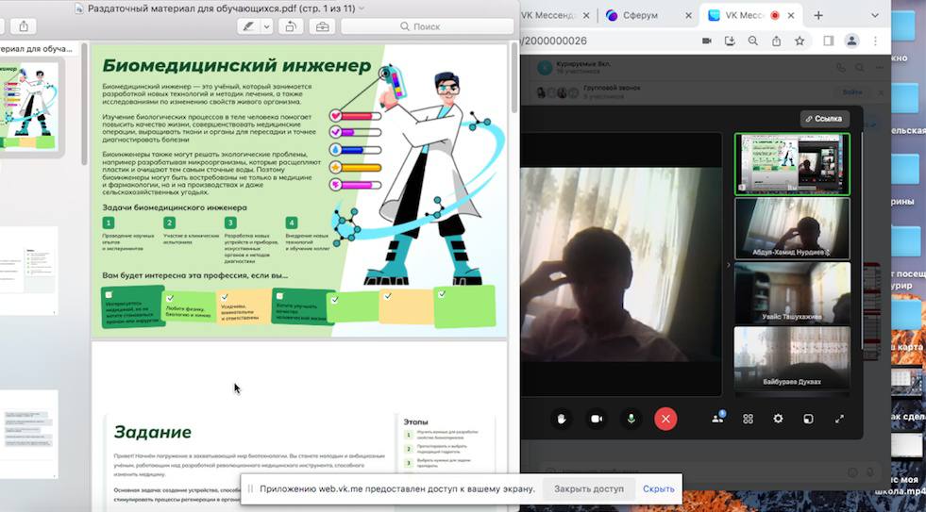Expand the call to fullscreen
The width and height of the screenshot is (926, 512).
pos(838,419)
